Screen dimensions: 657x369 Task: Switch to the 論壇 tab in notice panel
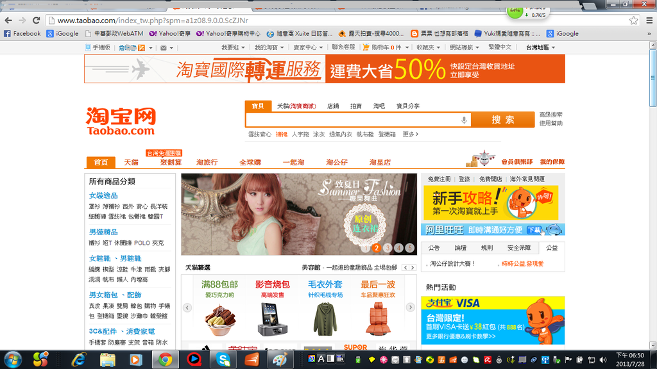coord(461,248)
